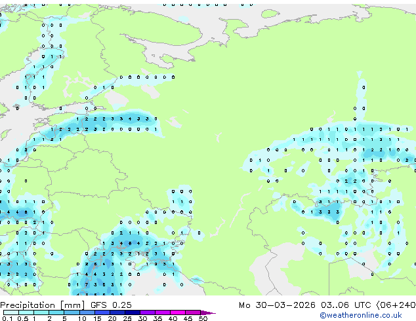Screen dimensions: 416x321
Task: Click the 35–40 mm legend swatch
Action: tap(162, 312)
